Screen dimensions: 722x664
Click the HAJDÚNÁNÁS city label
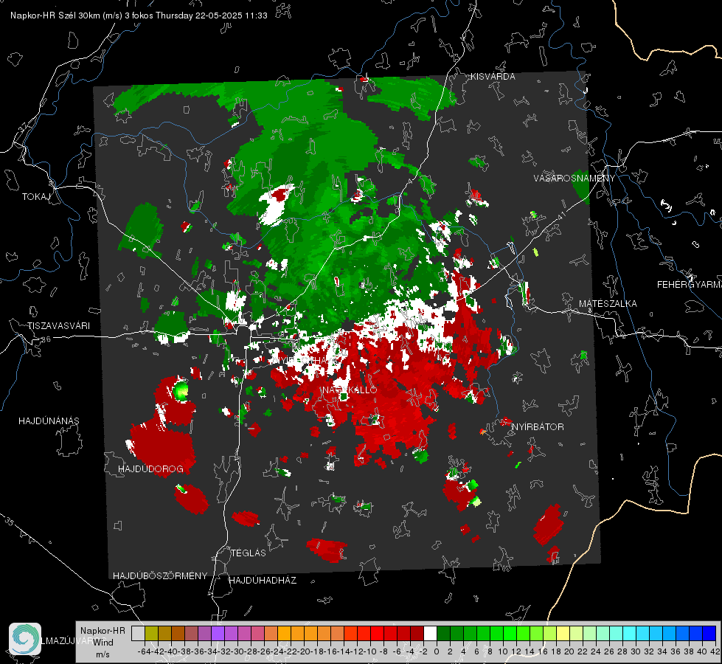49,421
